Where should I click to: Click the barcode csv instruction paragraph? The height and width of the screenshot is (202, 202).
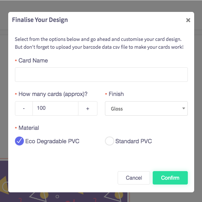tap(99, 43)
